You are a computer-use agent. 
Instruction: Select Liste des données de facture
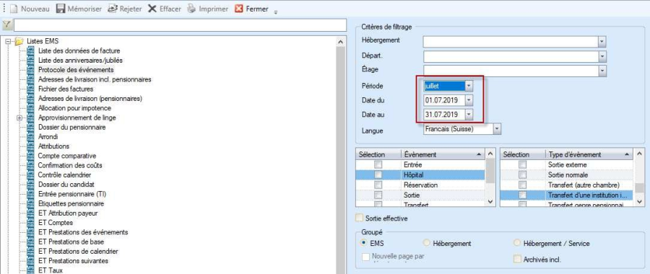pyautogui.click(x=79, y=51)
